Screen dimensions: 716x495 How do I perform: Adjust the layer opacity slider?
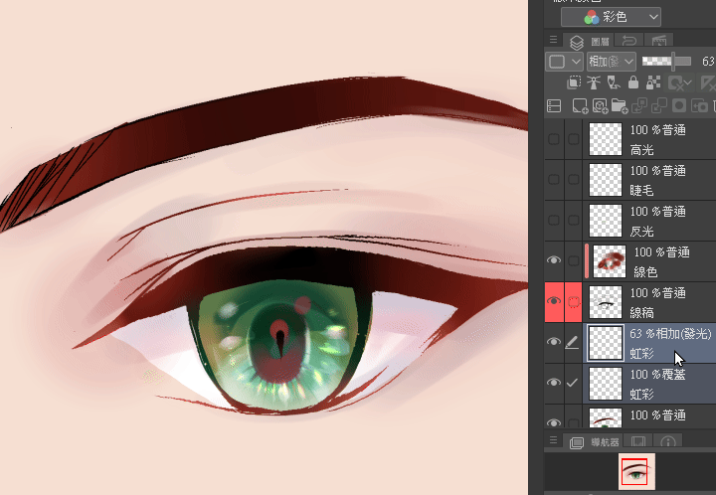click(666, 62)
